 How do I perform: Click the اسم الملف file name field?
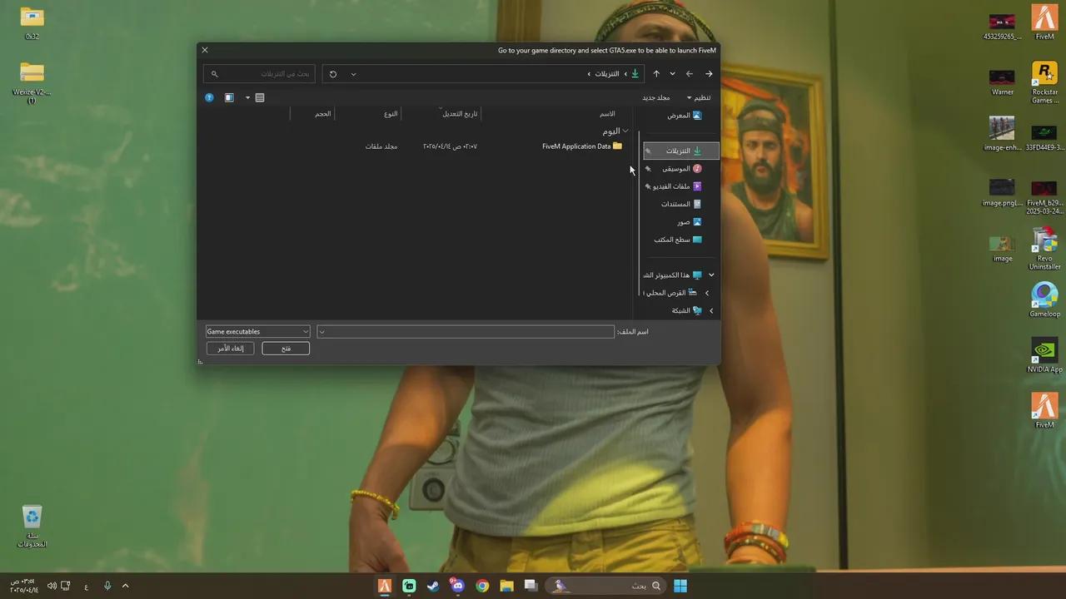coord(465,331)
